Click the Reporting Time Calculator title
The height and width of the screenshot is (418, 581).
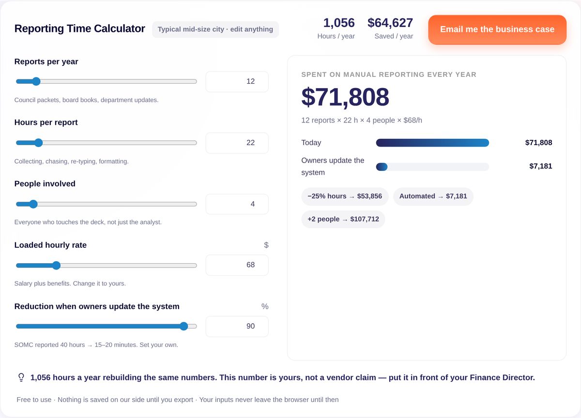point(80,29)
